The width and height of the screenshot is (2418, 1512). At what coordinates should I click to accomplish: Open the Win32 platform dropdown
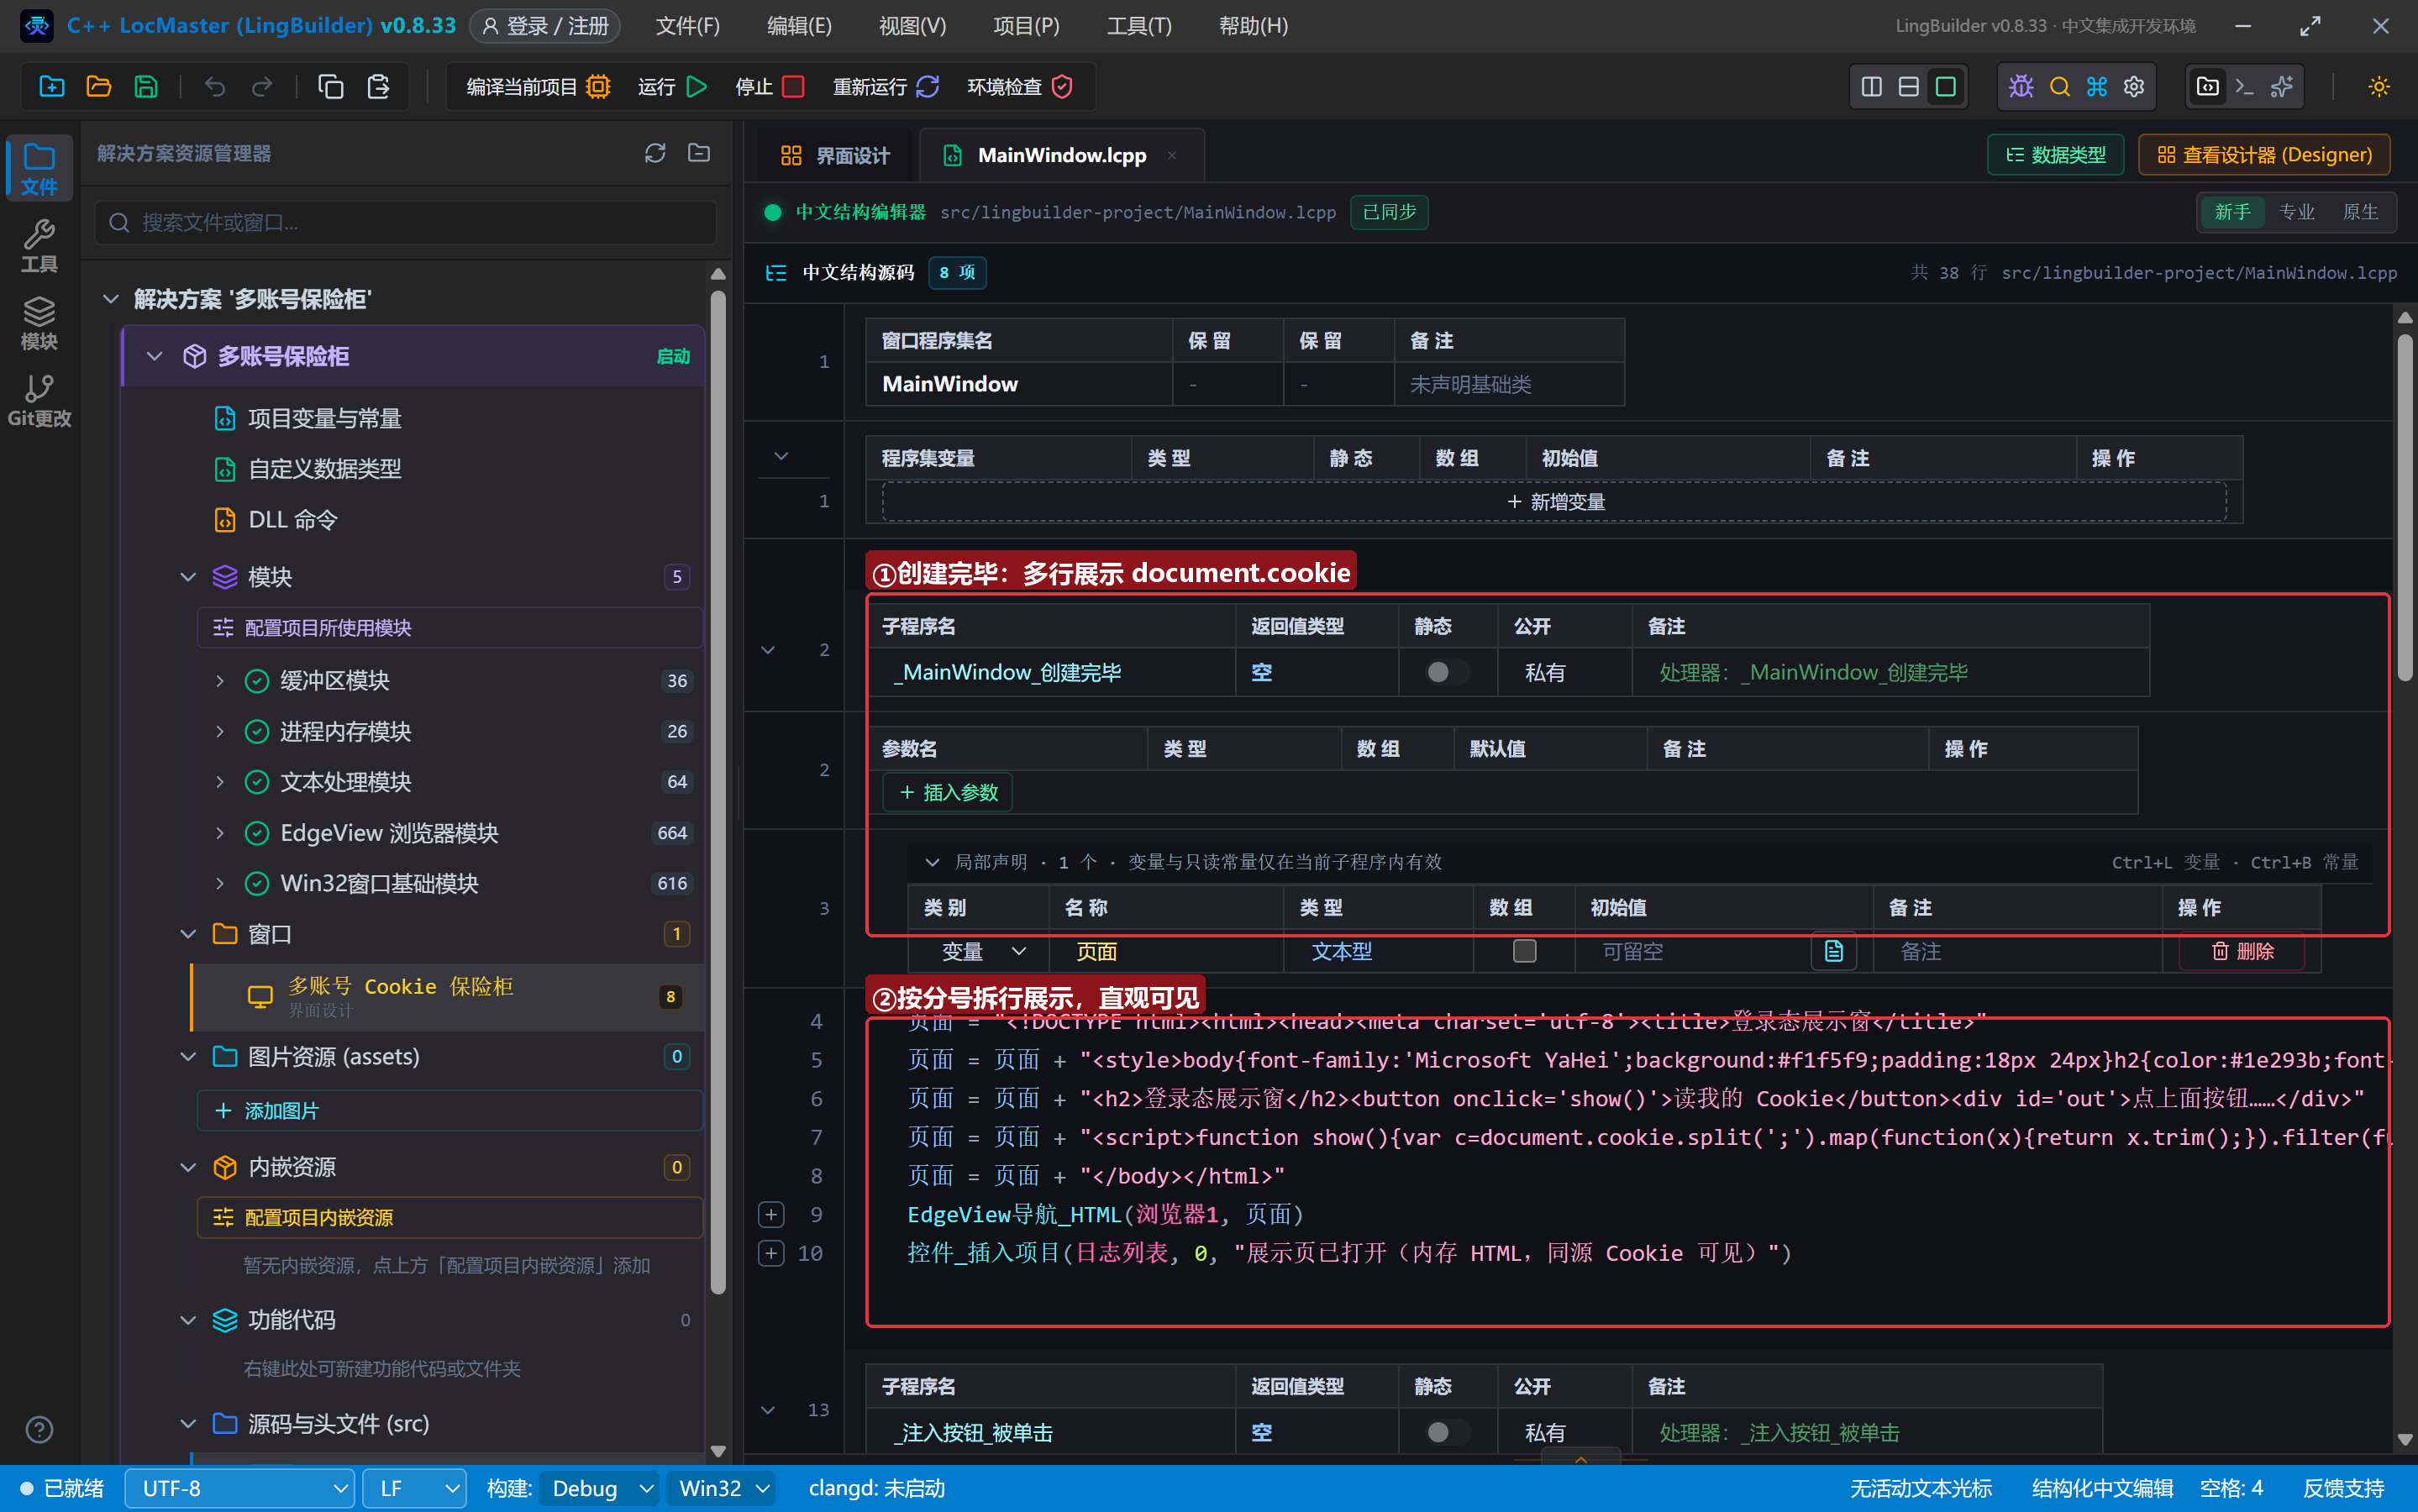point(723,1488)
